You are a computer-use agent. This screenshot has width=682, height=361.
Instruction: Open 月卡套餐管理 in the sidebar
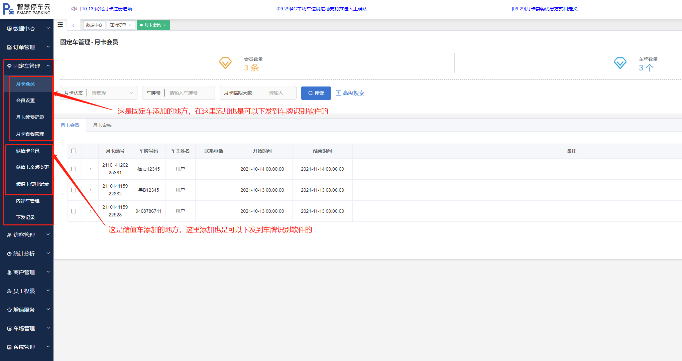pyautogui.click(x=30, y=134)
